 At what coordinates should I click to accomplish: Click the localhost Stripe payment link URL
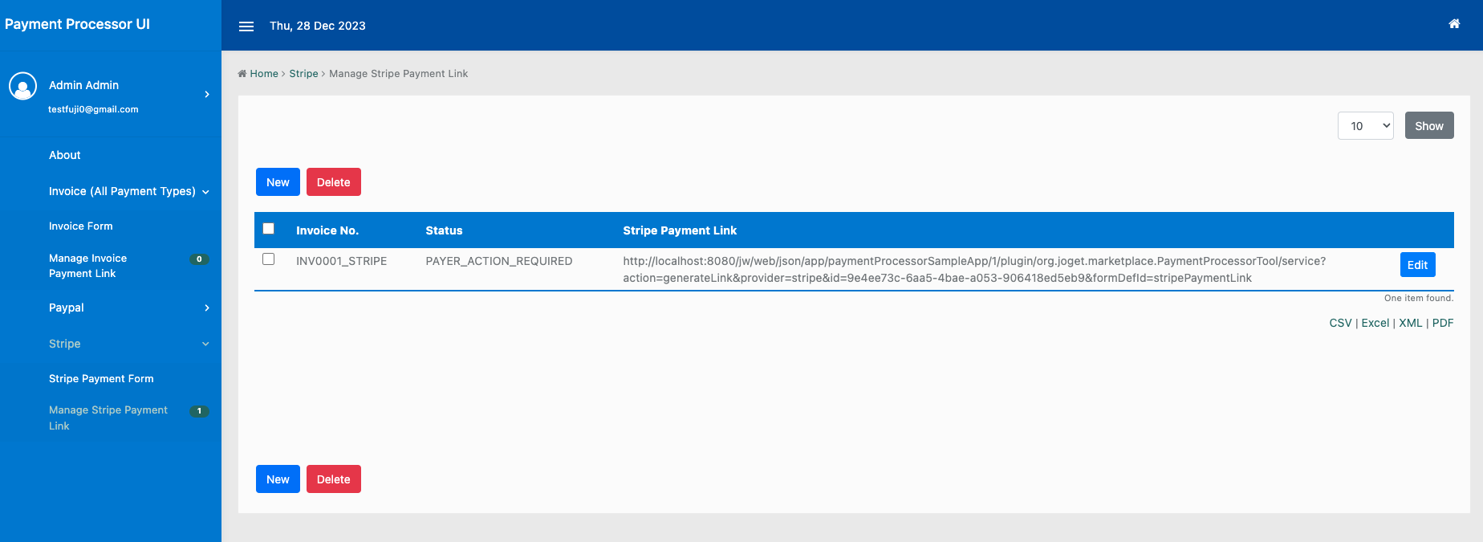pyautogui.click(x=974, y=270)
